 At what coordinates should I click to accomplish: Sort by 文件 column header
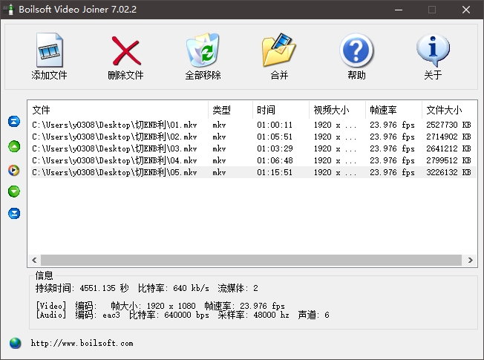pyautogui.click(x=117, y=110)
